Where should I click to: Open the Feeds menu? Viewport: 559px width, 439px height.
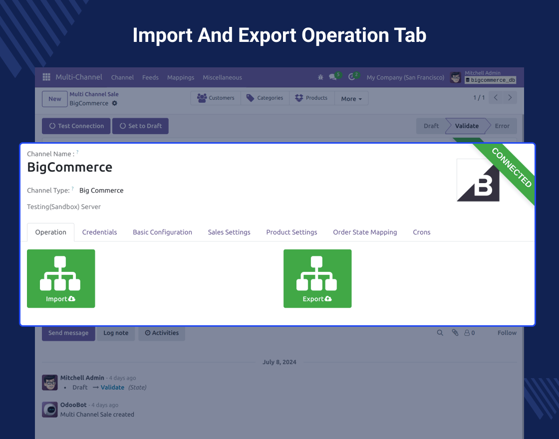[150, 77]
